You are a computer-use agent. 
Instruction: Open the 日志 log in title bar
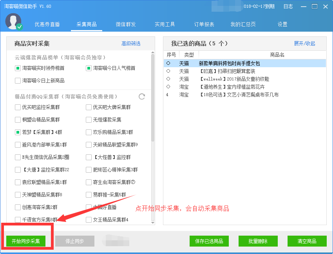point(288,6)
